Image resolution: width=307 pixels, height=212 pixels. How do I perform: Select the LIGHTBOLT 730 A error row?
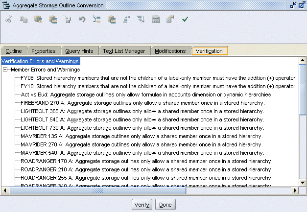[x=142, y=128]
